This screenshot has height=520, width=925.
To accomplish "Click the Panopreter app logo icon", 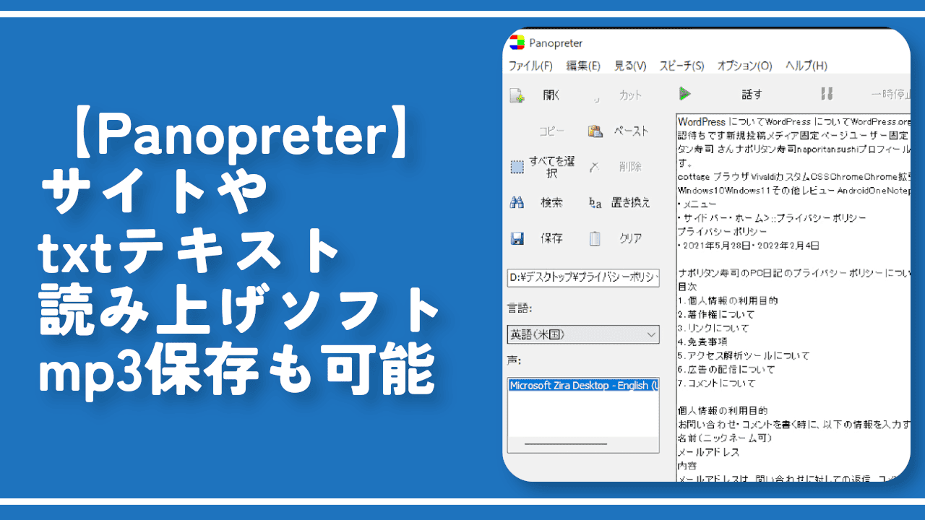I will pyautogui.click(x=516, y=43).
